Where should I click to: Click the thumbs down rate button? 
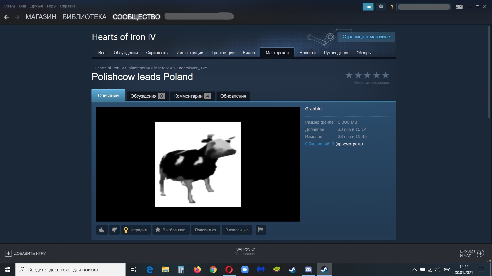click(114, 230)
